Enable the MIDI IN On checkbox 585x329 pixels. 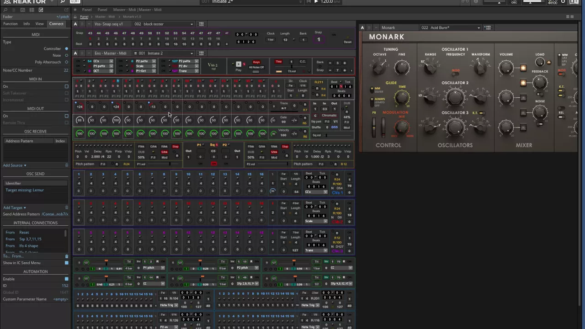point(66,86)
